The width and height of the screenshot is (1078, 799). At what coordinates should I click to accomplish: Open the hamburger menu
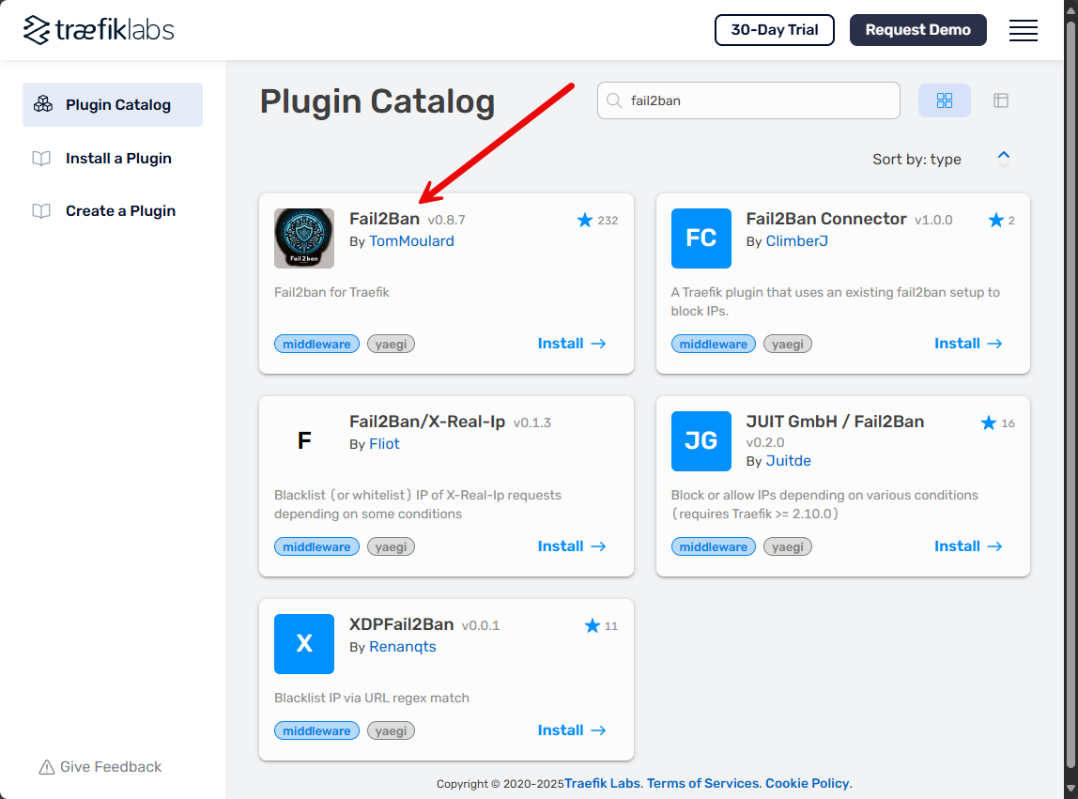pyautogui.click(x=1023, y=30)
